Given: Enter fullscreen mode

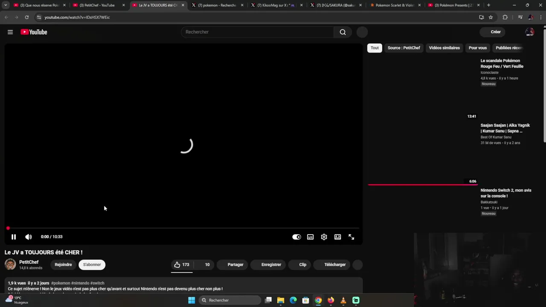Looking at the screenshot, I should pos(351,237).
